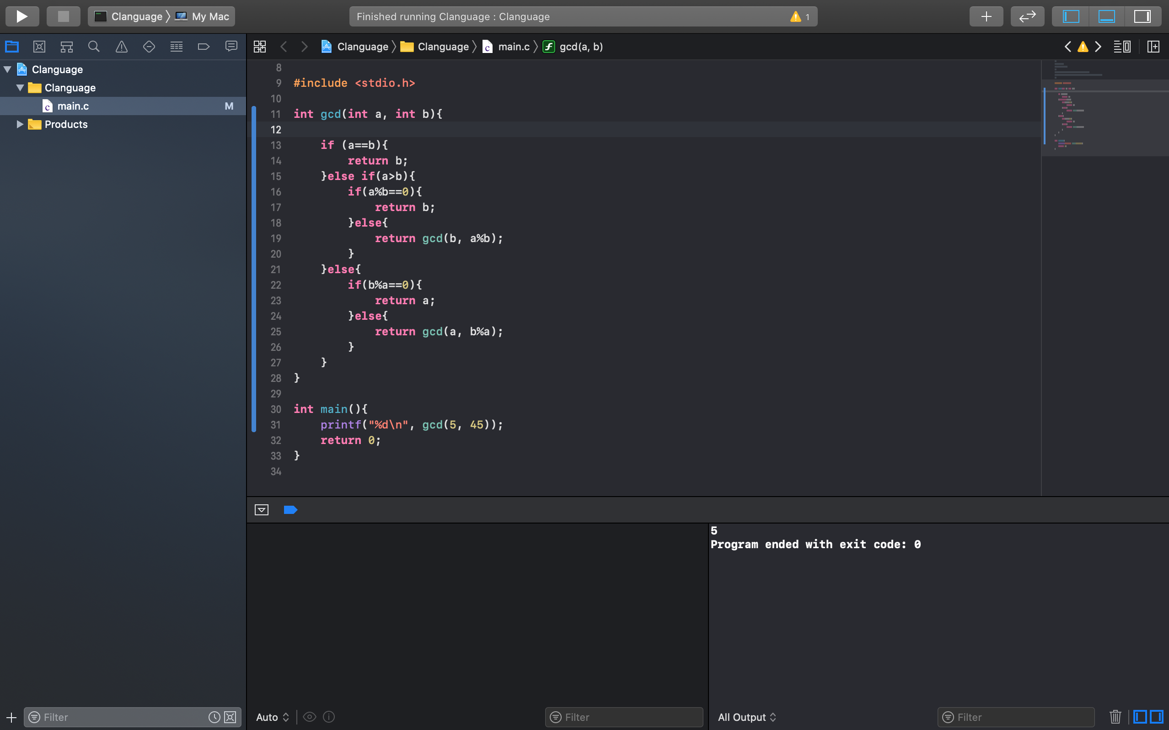Click the gcd(a, b) breadcrumb item

pyautogui.click(x=580, y=47)
